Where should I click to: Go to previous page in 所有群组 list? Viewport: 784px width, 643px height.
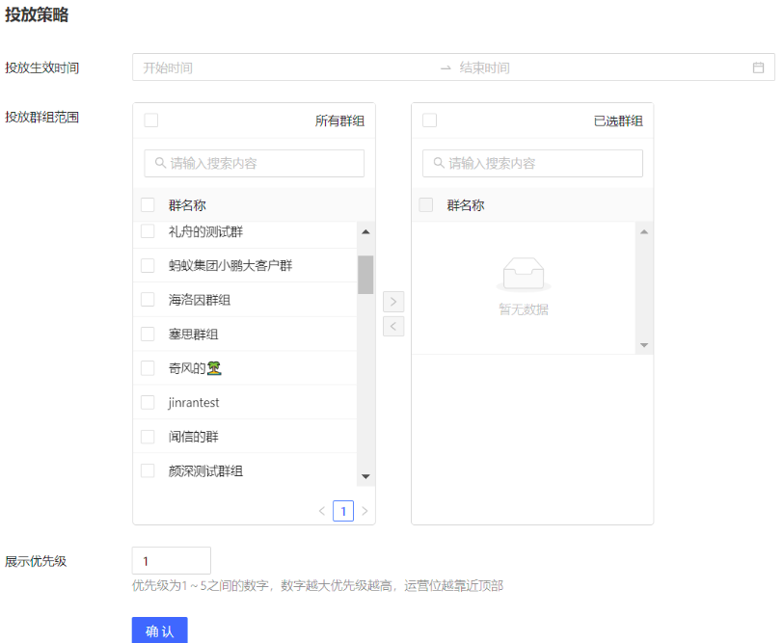[x=322, y=511]
